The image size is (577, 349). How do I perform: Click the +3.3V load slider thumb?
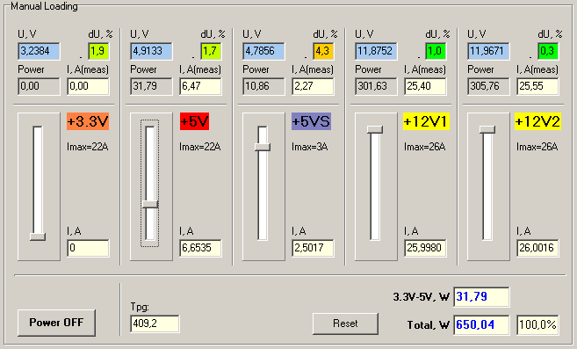coord(38,236)
